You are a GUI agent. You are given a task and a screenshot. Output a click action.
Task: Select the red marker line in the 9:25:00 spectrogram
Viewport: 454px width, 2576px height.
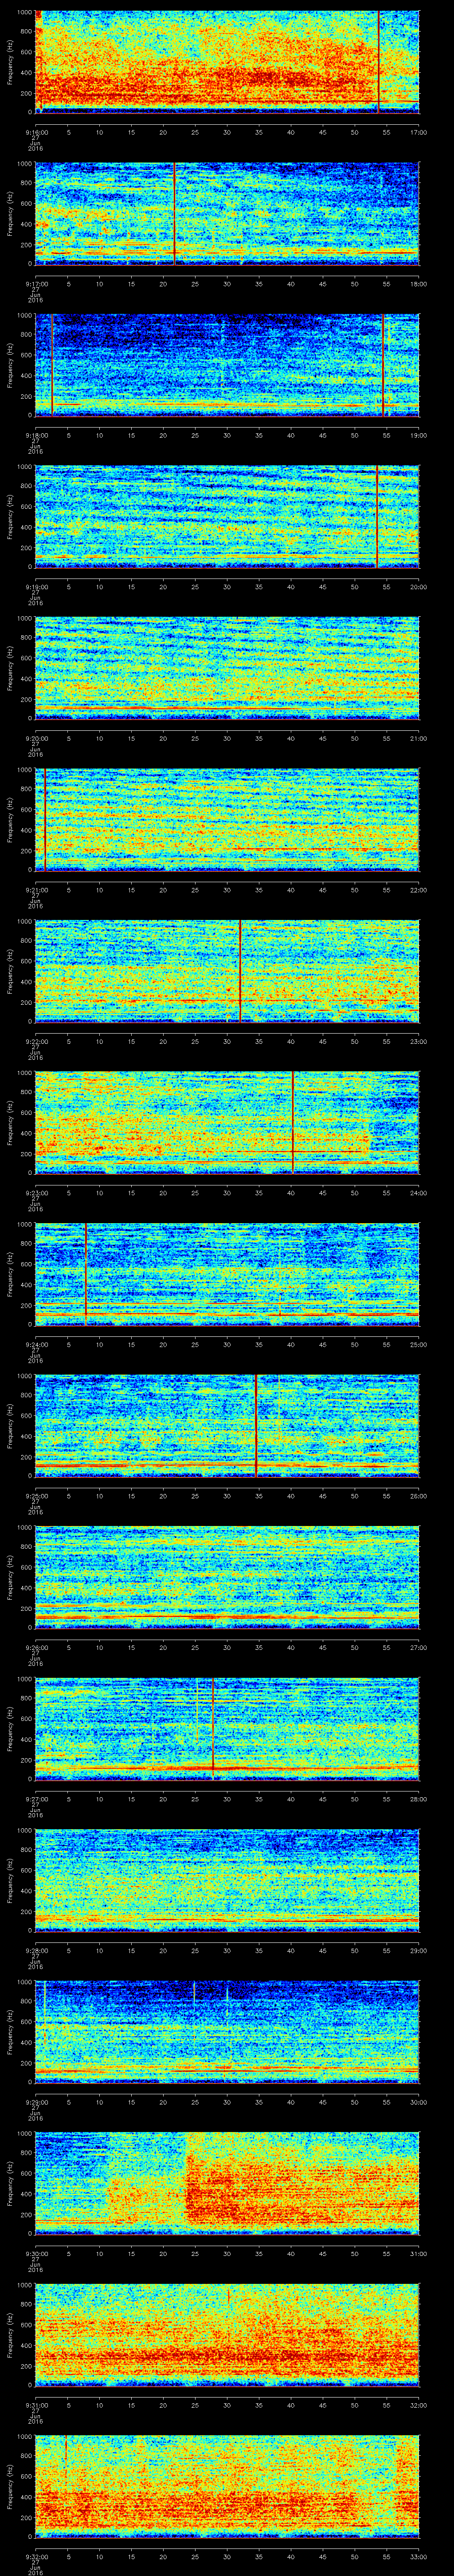point(256,1426)
